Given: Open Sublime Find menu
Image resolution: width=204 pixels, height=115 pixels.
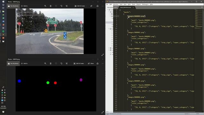Looking at the screenshot, I should tap(121, 4).
